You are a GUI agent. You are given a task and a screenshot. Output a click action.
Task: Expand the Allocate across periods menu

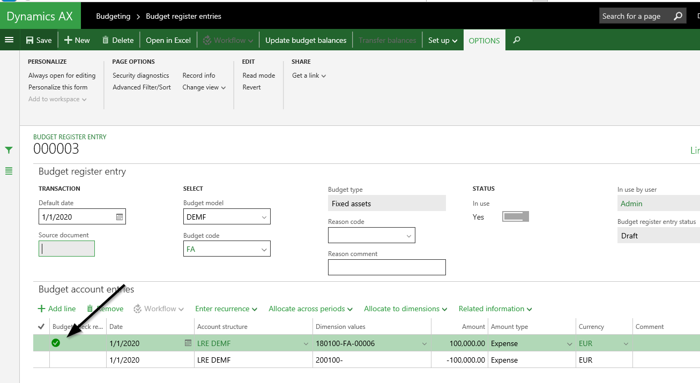310,309
